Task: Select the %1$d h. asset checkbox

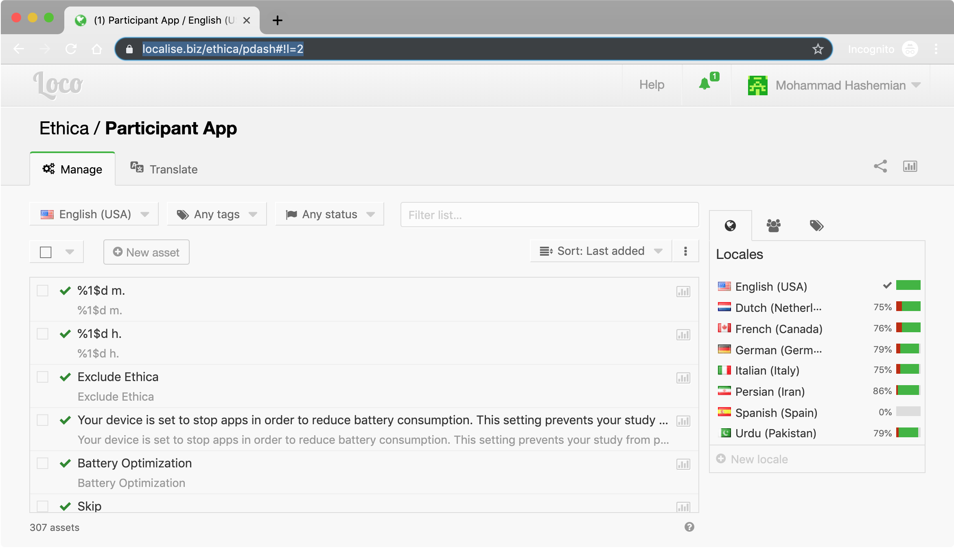Action: point(43,334)
